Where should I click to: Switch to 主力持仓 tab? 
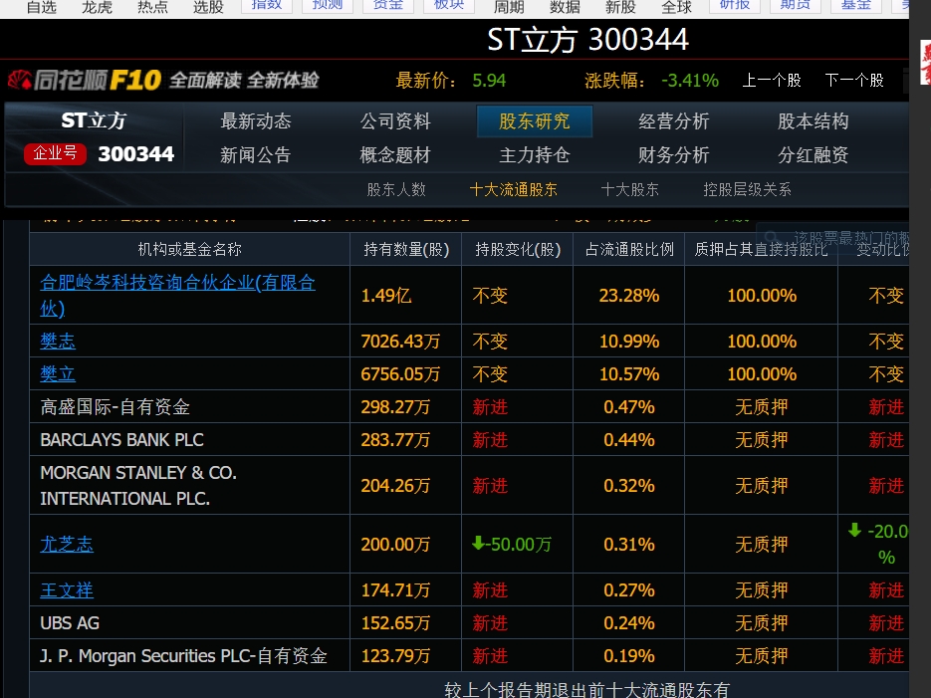(x=535, y=155)
